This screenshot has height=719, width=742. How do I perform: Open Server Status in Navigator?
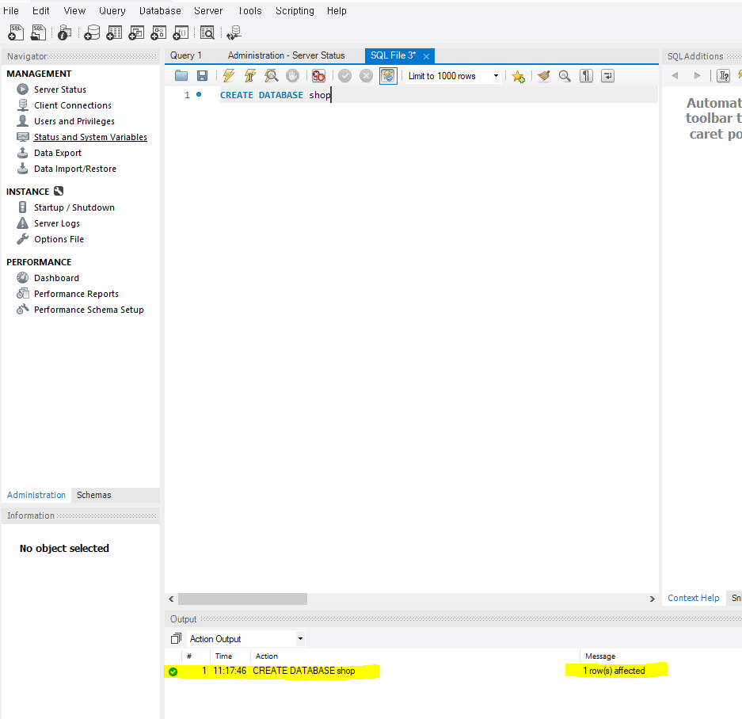(60, 89)
